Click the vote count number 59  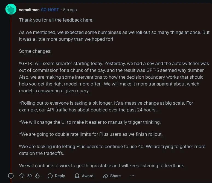coord(30,176)
